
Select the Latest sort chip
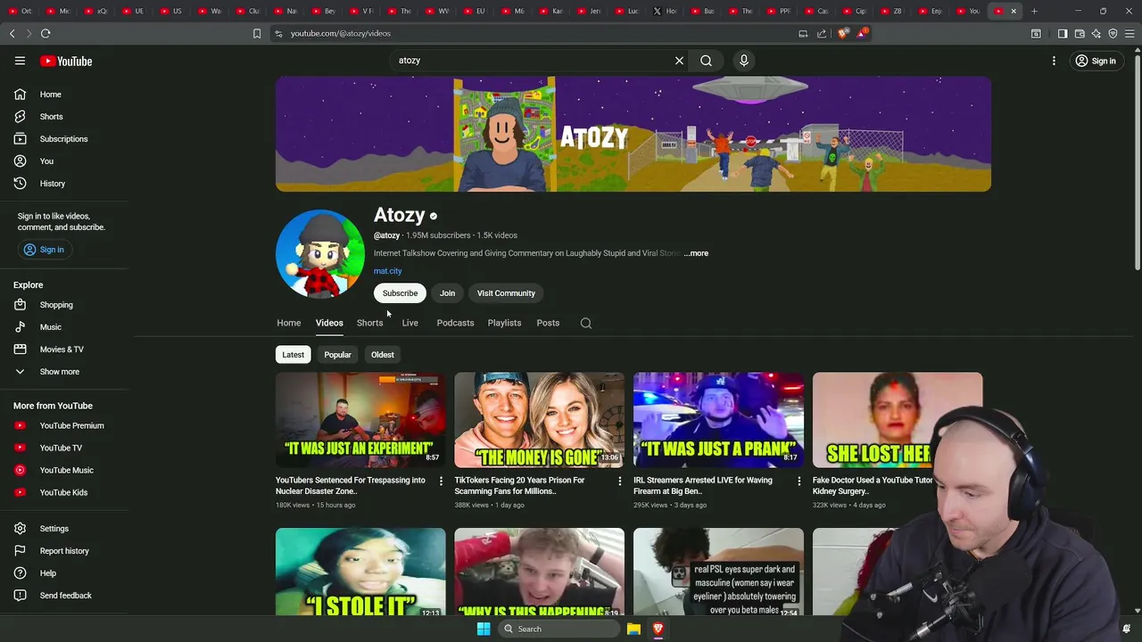(x=293, y=355)
